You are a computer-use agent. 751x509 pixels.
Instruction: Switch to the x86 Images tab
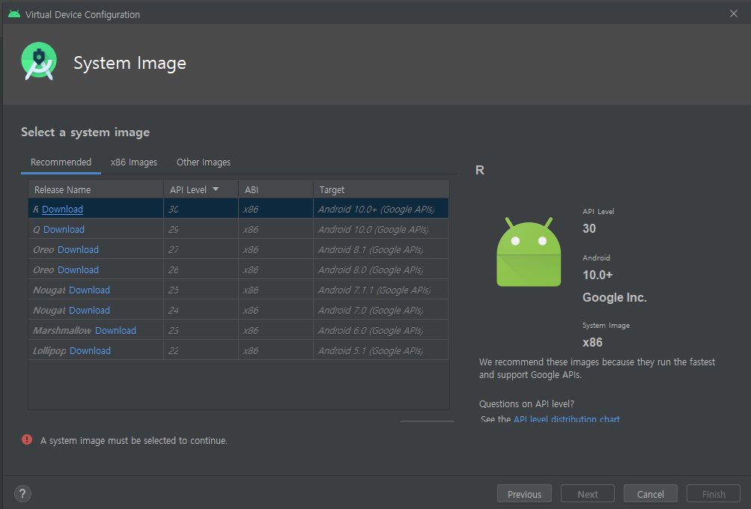pos(133,162)
